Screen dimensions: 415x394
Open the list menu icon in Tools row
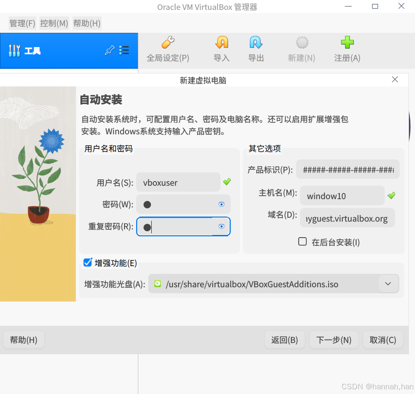click(124, 50)
